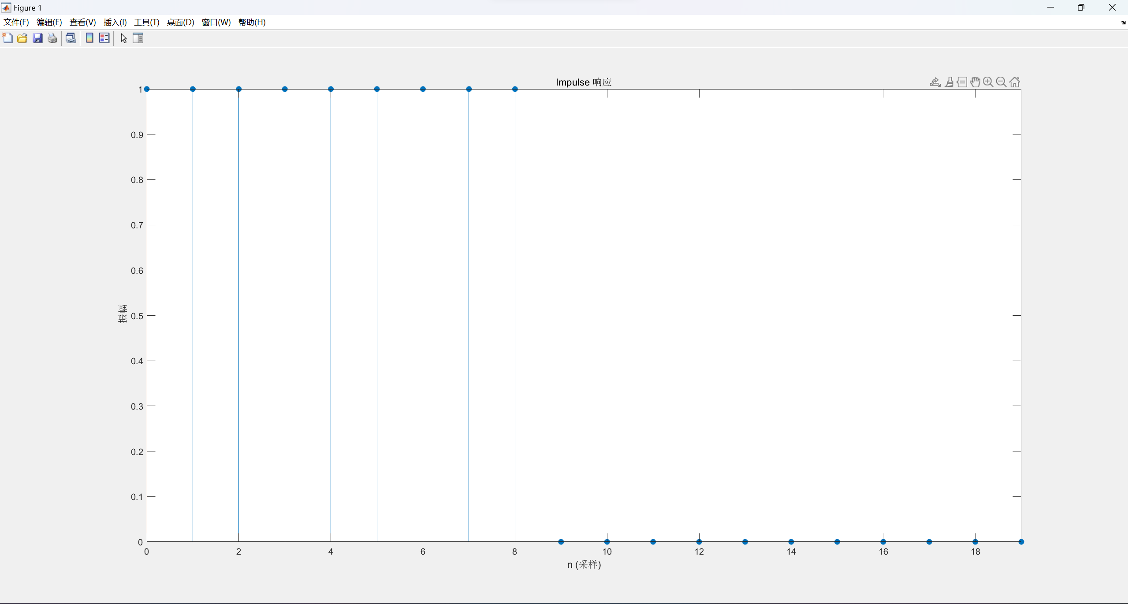
Task: Restore the view with home icon
Action: click(x=1015, y=82)
